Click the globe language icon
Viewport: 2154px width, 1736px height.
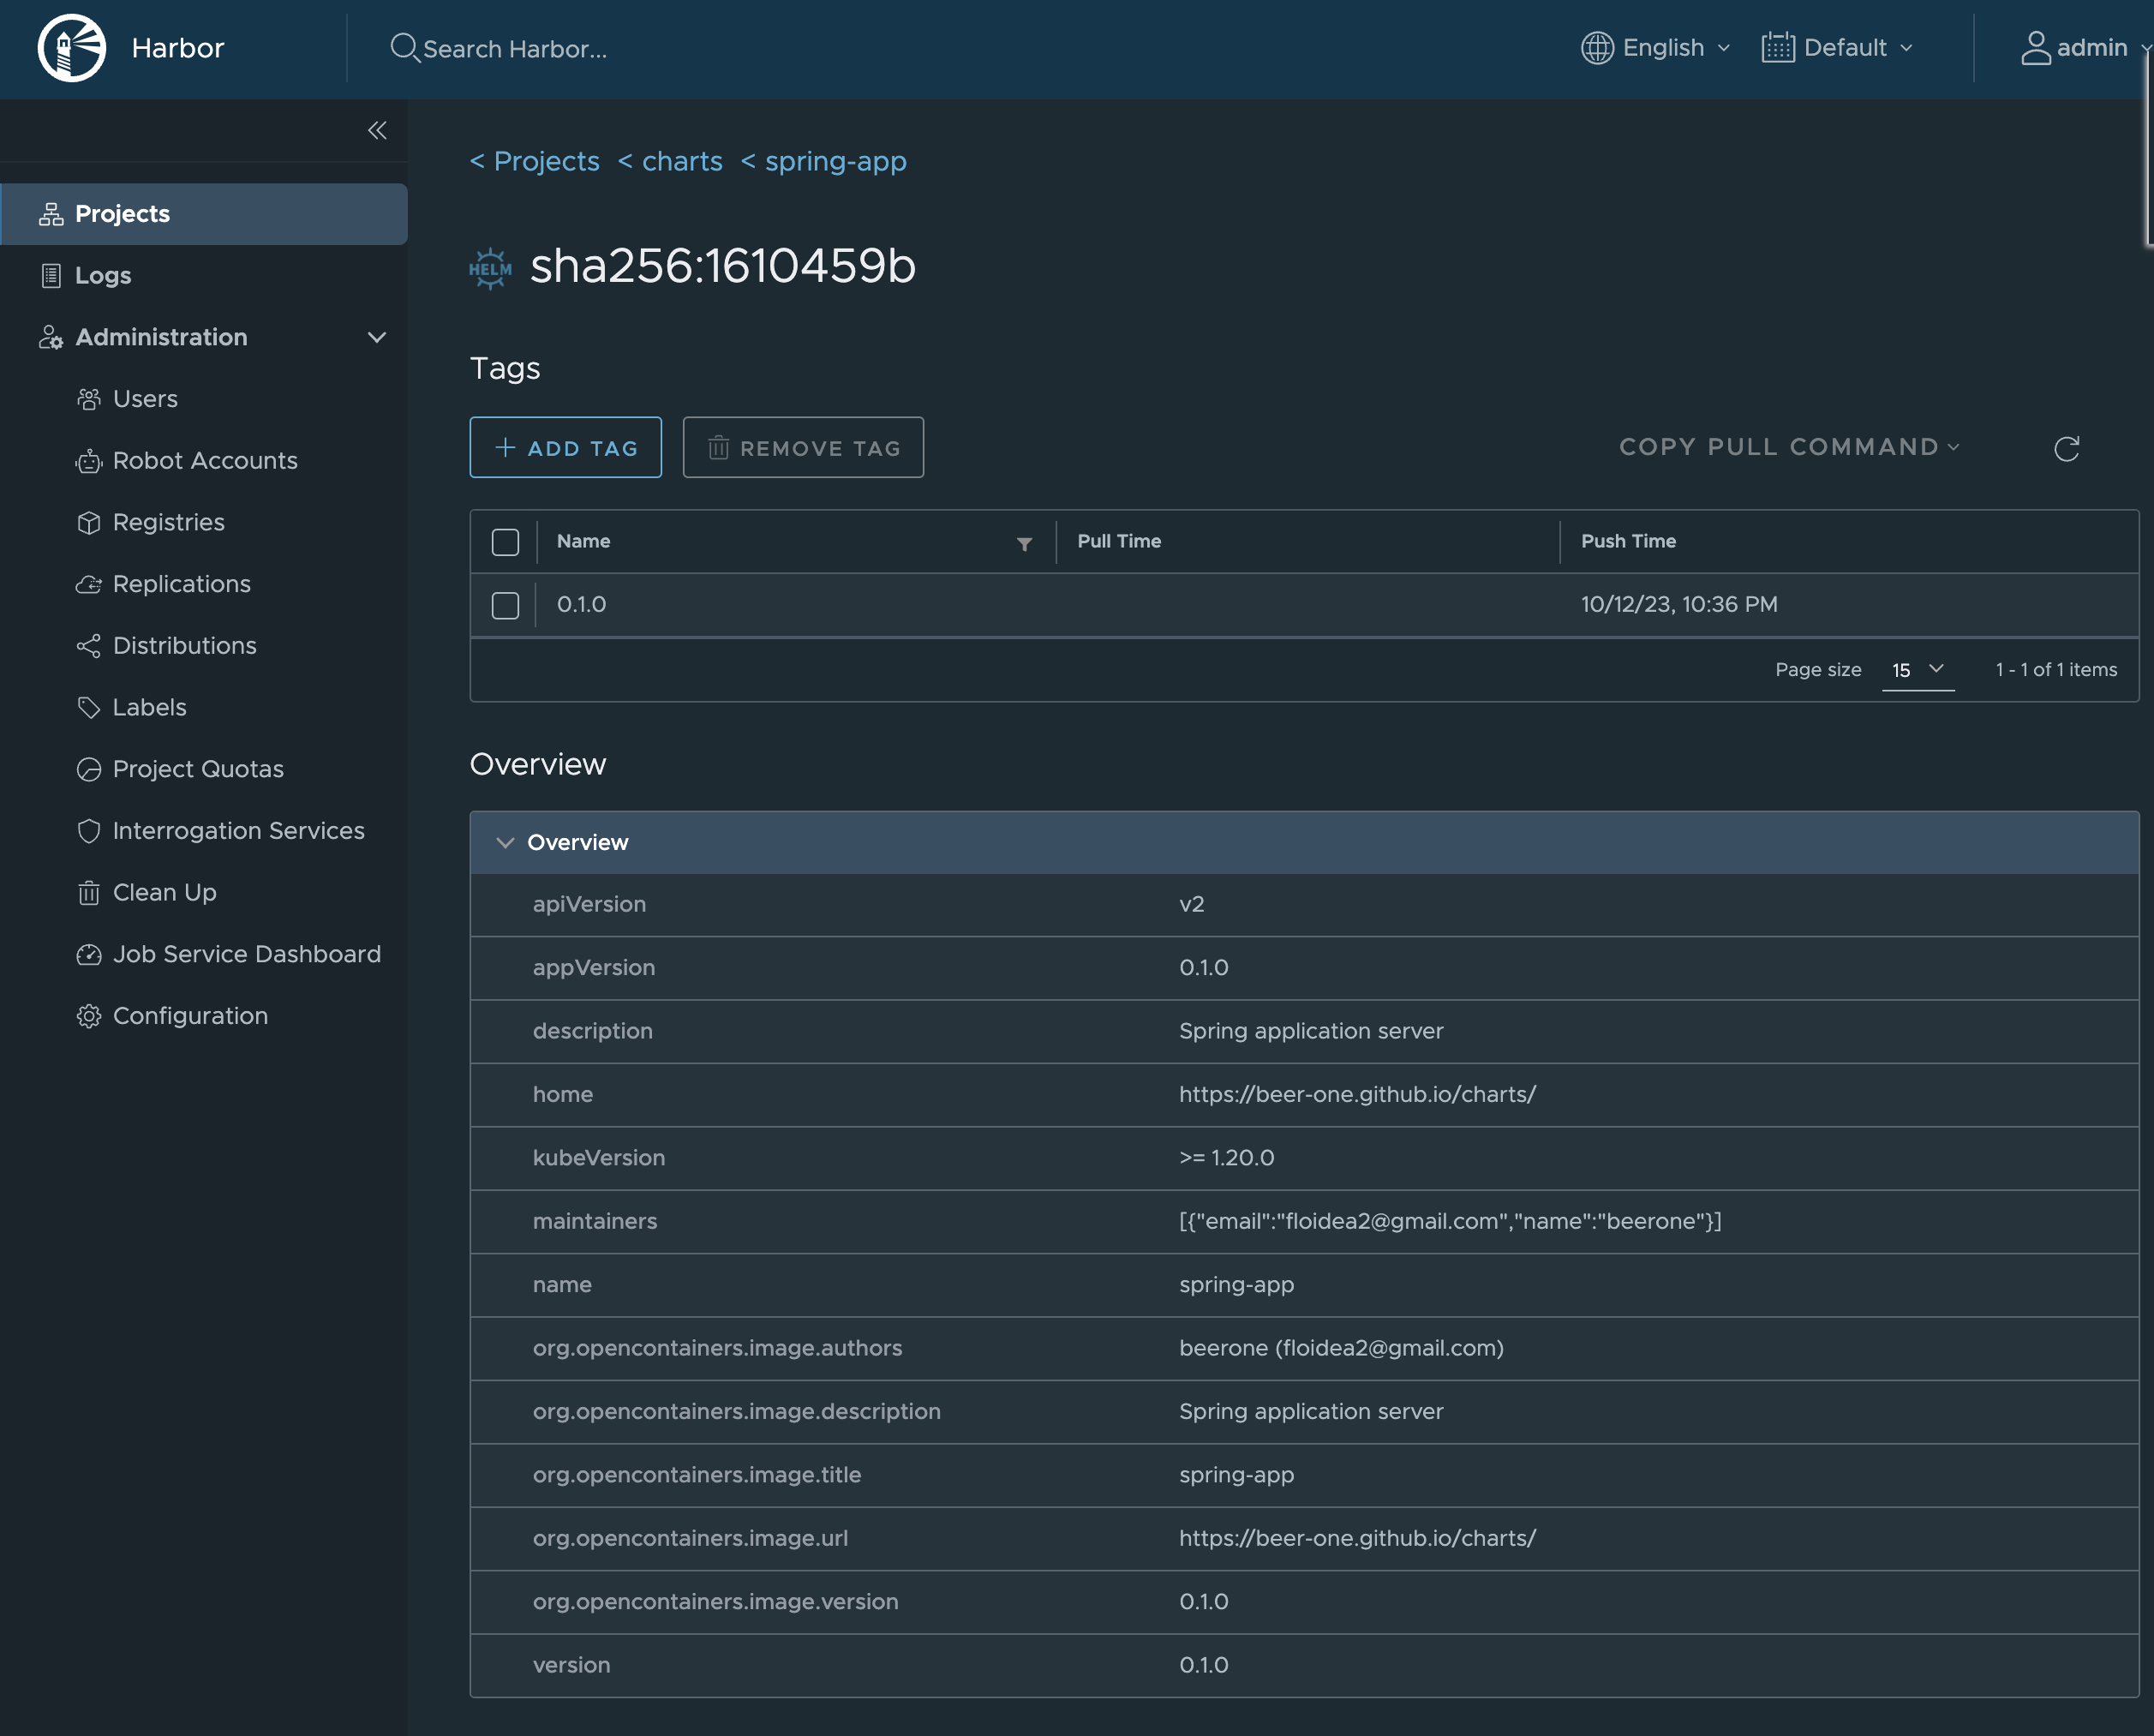tap(1597, 48)
